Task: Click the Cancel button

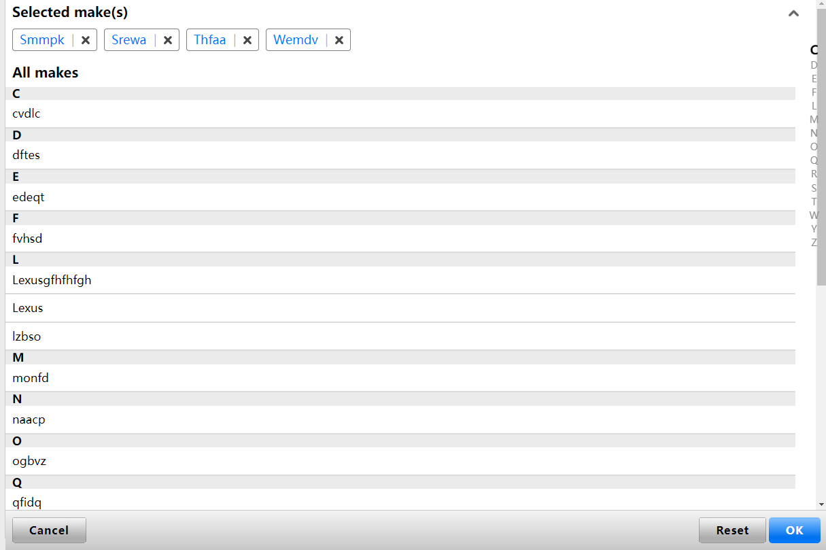Action: click(x=49, y=530)
